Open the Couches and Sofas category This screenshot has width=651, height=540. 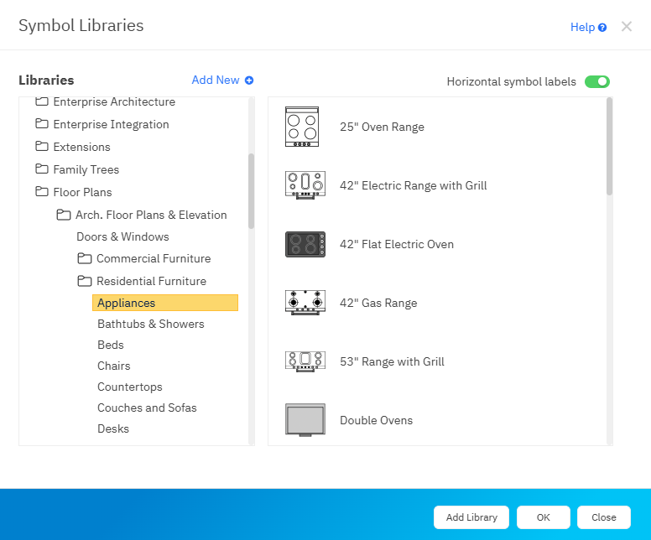coord(147,408)
